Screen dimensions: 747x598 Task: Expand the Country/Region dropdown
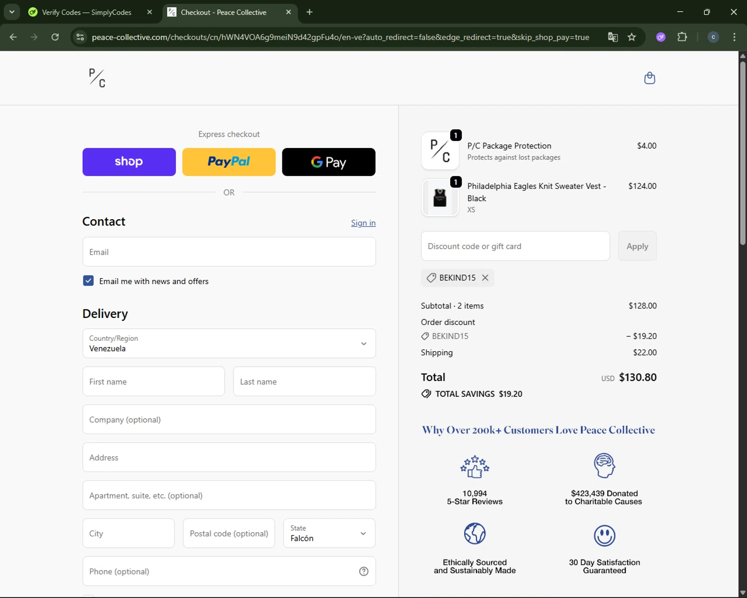pos(229,343)
